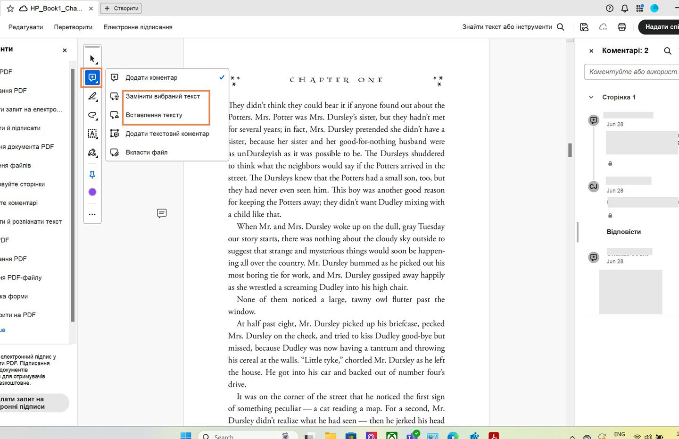Click the Знайти текст або інструменти search field
Image resolution: width=679 pixels, height=439 pixels.
[x=507, y=27]
